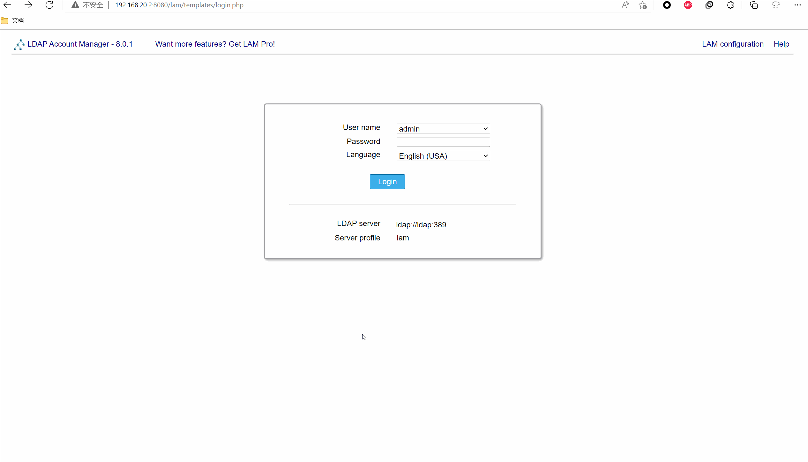This screenshot has height=462, width=808.
Task: Open the 文档 bookmarks folder
Action: click(x=12, y=21)
